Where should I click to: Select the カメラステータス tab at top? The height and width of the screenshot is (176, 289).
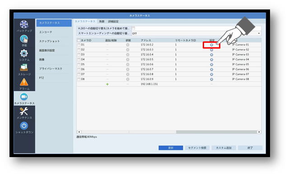[x=85, y=21]
